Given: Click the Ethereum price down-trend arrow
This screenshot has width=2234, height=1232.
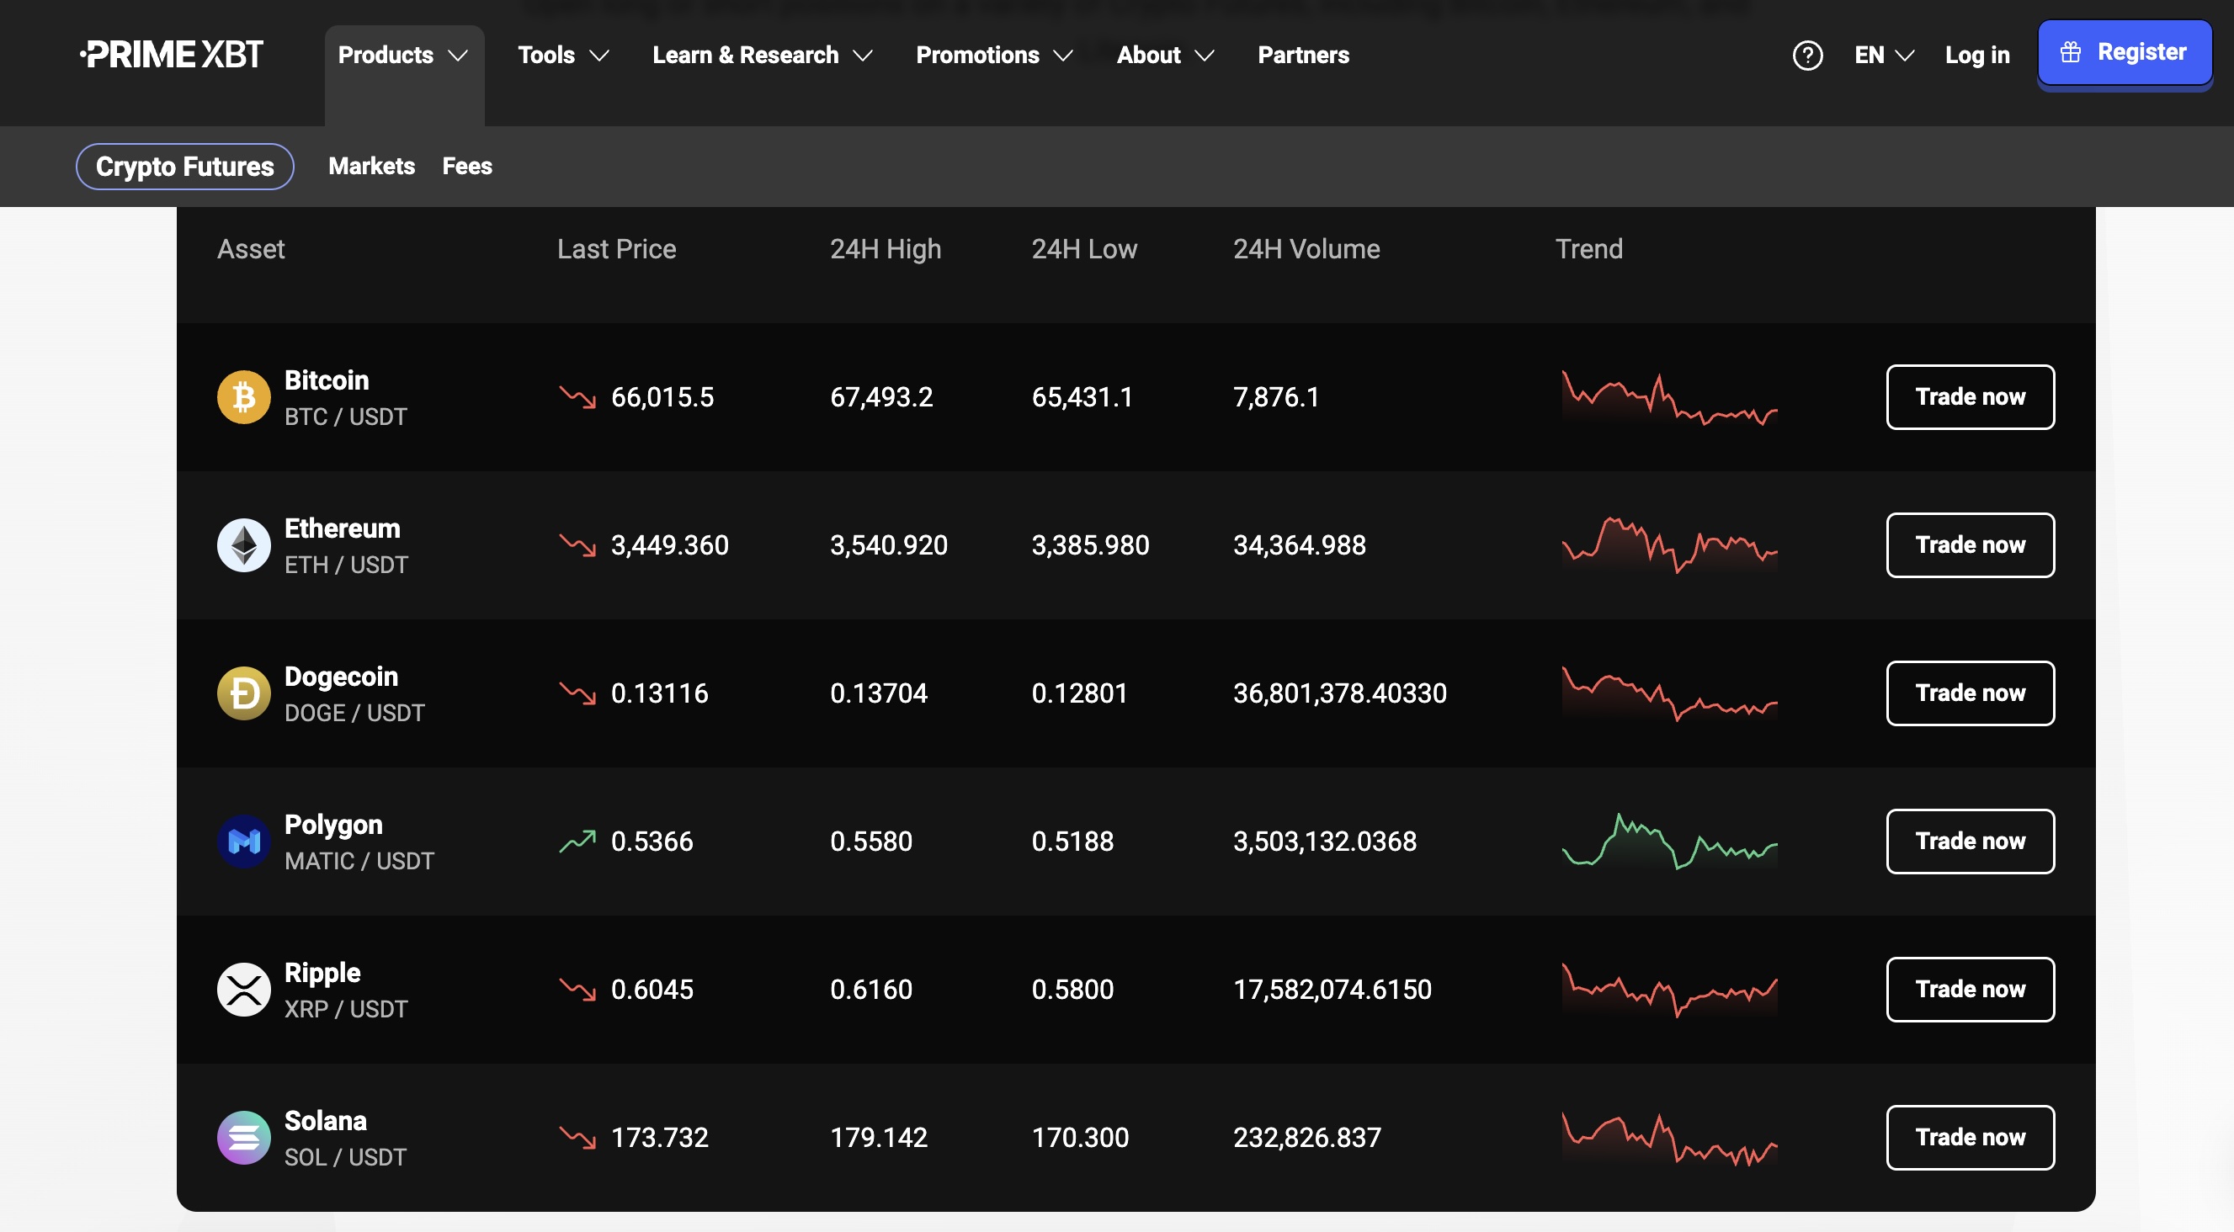Looking at the screenshot, I should 577,545.
